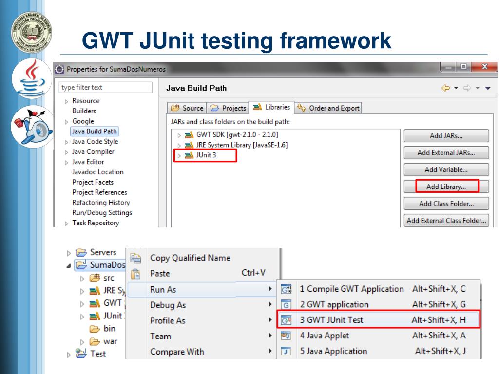Image resolution: width=499 pixels, height=374 pixels.
Task: Expand the JUnit 3 library entry
Action: tap(179, 155)
